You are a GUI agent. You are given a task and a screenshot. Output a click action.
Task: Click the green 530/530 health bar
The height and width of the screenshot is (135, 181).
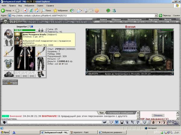tap(25, 30)
